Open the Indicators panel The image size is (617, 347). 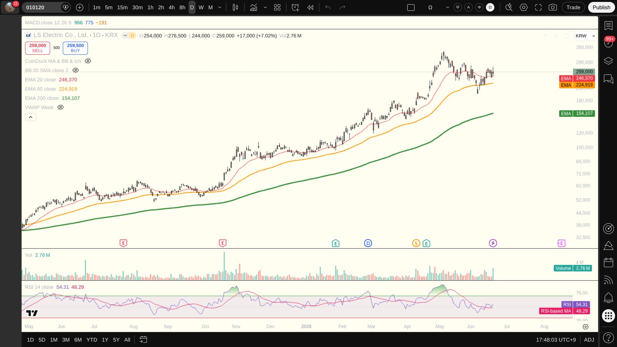coord(253,7)
